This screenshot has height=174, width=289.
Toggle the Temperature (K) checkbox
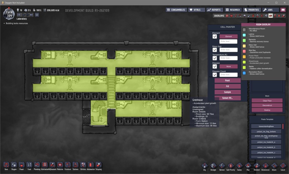coord(215,58)
